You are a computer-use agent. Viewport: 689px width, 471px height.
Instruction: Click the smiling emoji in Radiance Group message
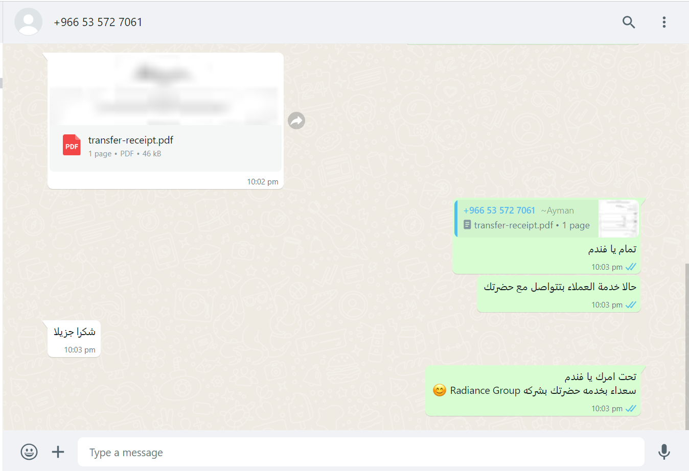coord(440,390)
